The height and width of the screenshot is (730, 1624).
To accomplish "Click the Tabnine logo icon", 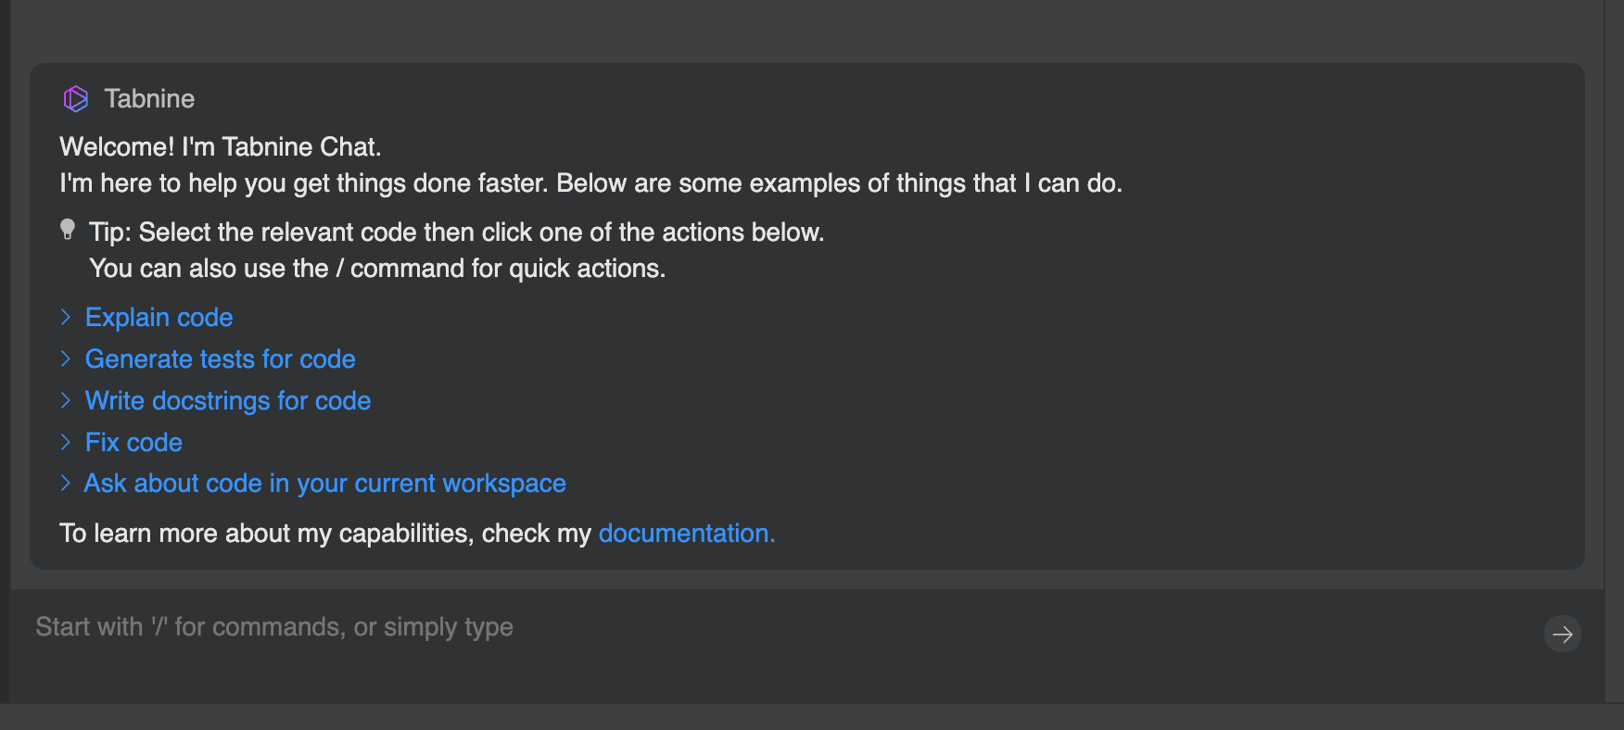I will point(75,98).
